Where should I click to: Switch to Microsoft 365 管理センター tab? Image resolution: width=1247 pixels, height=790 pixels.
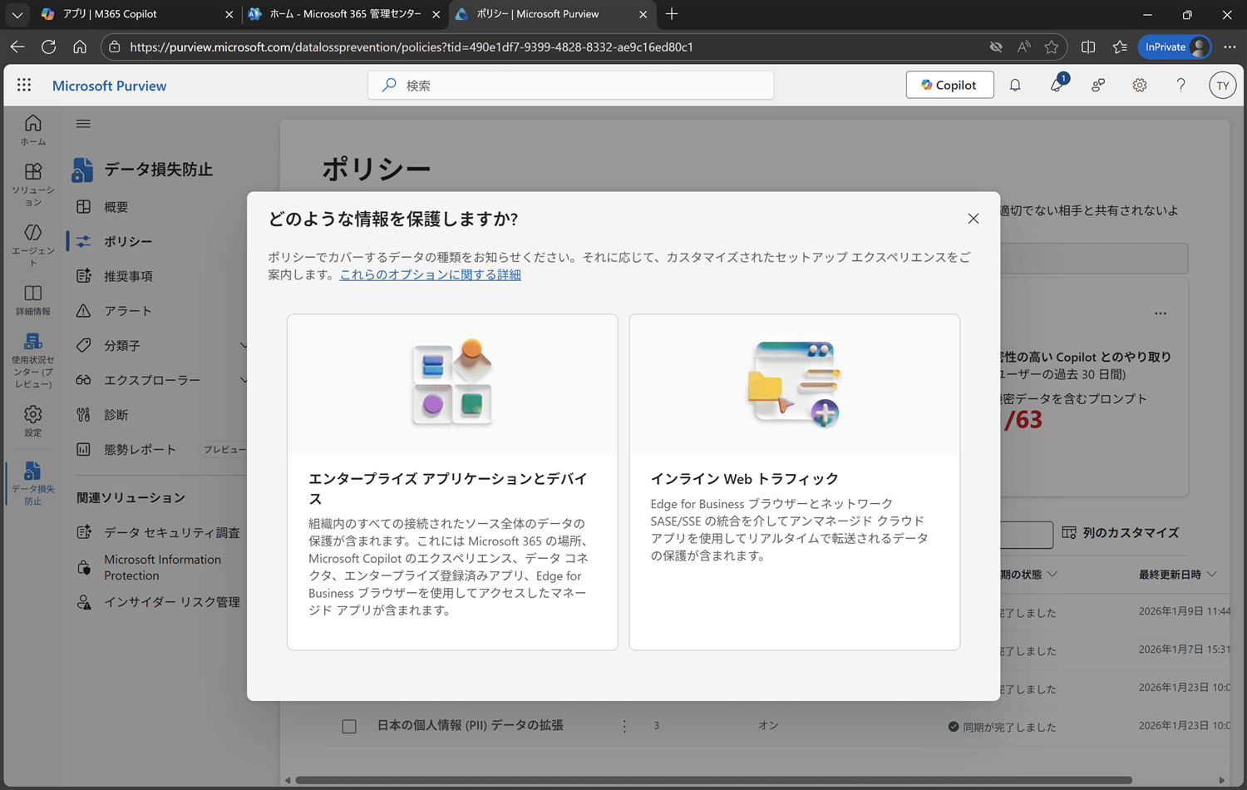pos(345,14)
